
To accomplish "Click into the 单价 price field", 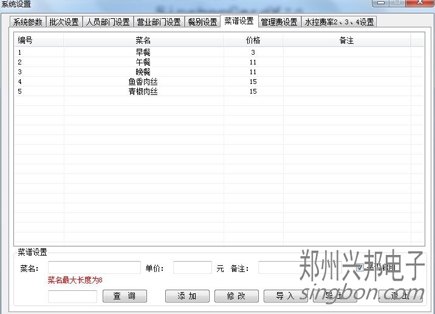I will [192, 268].
